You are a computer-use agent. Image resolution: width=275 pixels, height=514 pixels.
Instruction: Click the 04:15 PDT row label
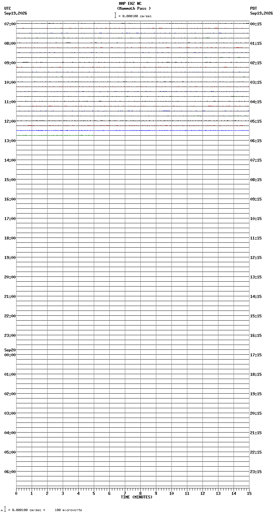point(256,102)
